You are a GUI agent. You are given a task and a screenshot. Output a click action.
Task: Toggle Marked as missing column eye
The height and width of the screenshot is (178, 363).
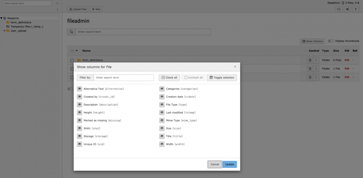click(80, 120)
